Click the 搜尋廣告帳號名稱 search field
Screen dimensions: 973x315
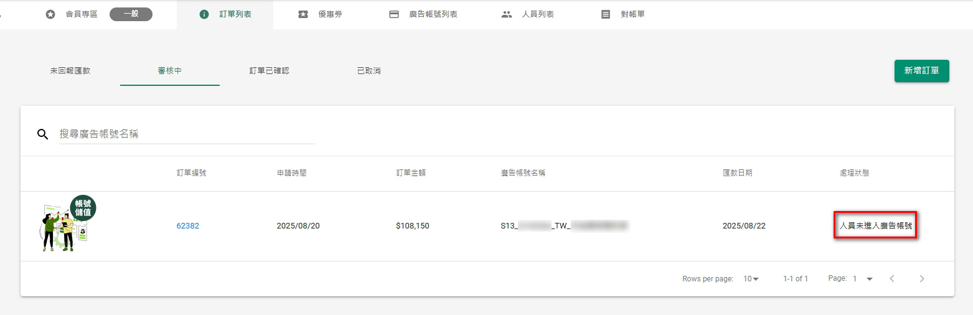click(187, 134)
